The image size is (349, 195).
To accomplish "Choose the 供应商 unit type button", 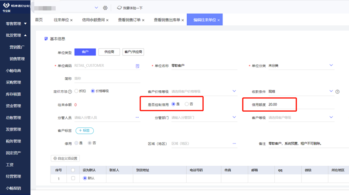I will tap(109, 52).
